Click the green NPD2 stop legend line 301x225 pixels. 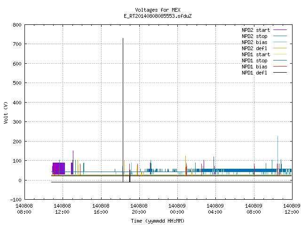point(280,36)
